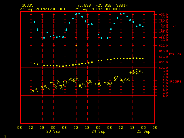184x138 pixels.
Task: Click the 23 Sep date label
Action: [x=53, y=131]
